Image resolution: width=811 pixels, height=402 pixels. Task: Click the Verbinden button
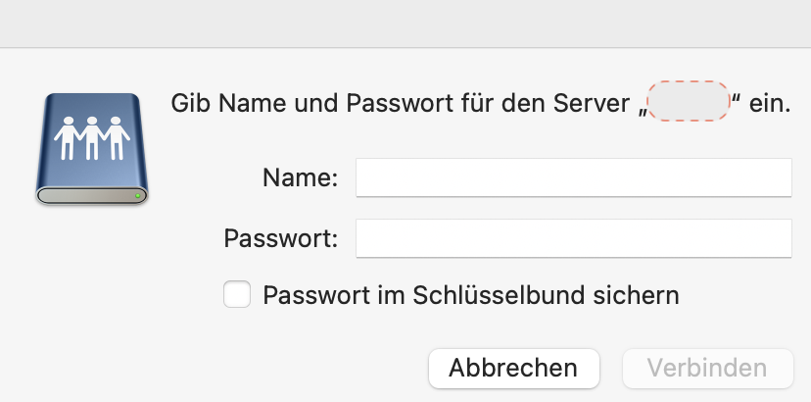(x=707, y=369)
